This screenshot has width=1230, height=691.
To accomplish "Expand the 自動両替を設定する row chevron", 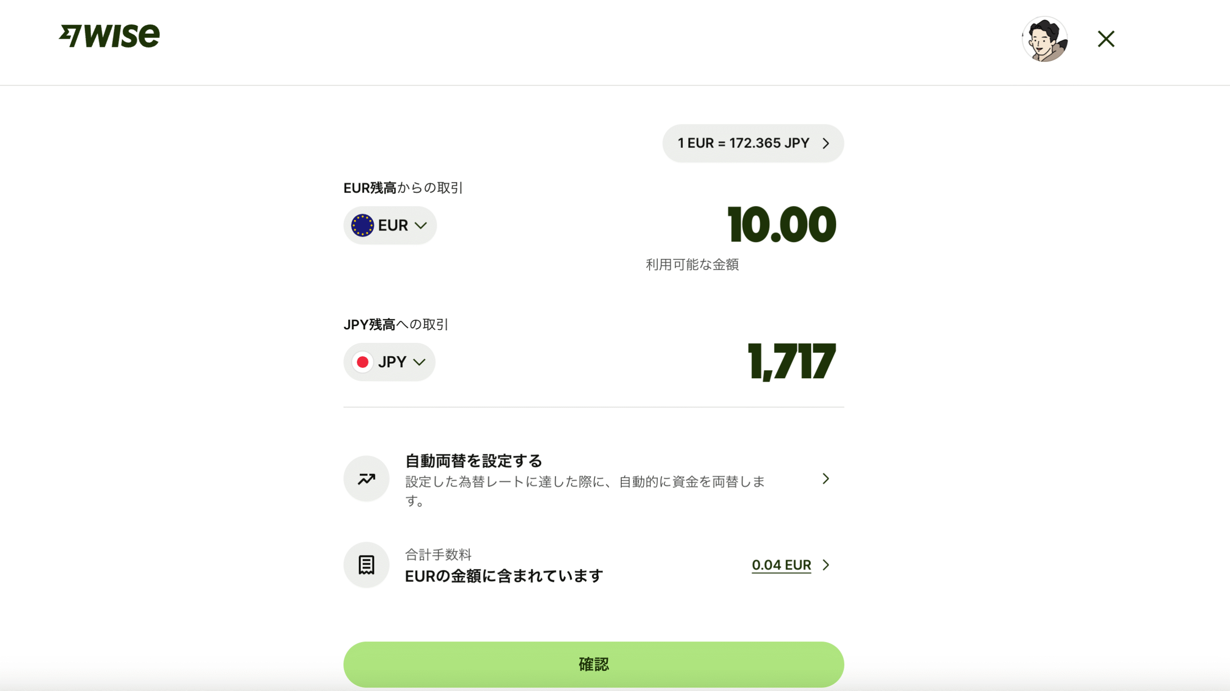I will tap(826, 479).
